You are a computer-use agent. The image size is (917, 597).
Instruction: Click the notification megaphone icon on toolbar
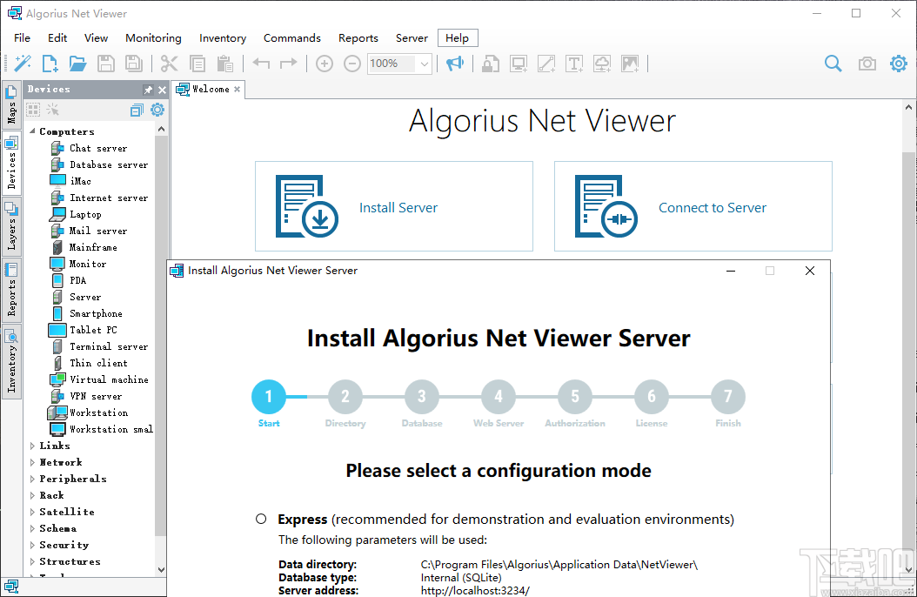[x=453, y=63]
